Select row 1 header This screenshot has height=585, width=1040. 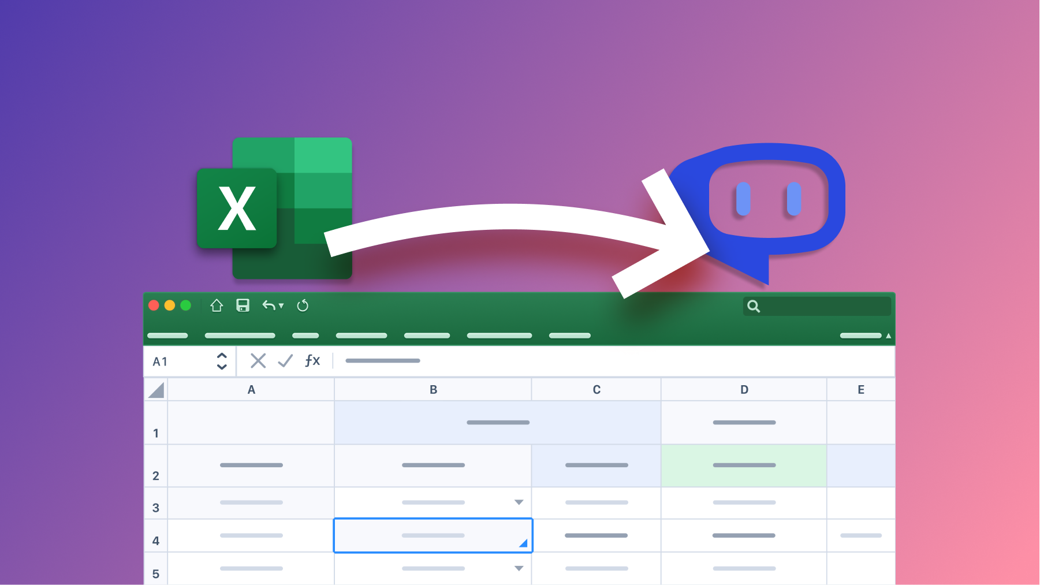(156, 423)
